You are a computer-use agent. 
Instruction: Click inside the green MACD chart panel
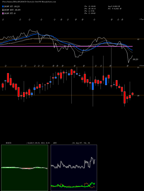(x=24, y=168)
